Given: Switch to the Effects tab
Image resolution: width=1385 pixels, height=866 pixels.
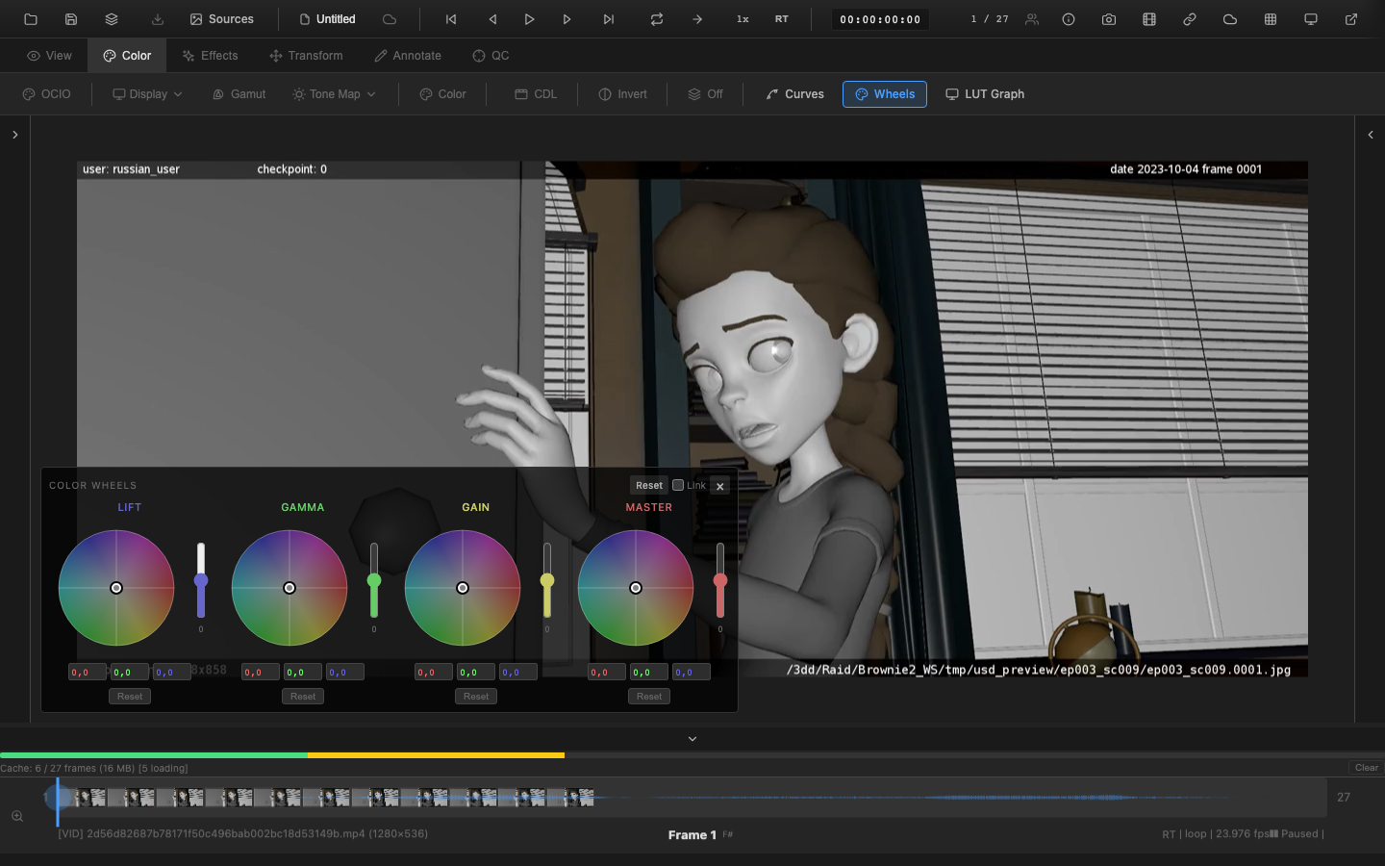Looking at the screenshot, I should coord(210,55).
